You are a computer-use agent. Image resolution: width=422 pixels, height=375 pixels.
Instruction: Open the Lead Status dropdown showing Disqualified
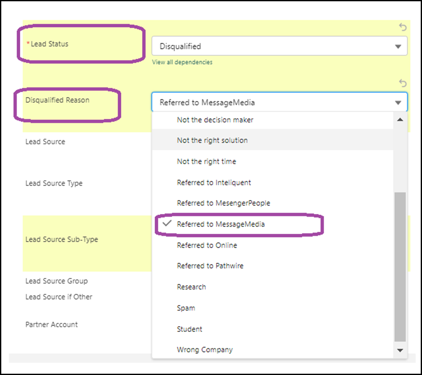click(280, 46)
